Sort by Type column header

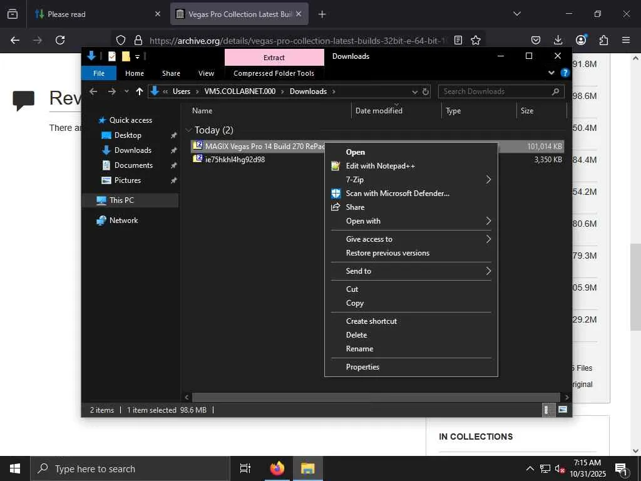[x=453, y=111]
